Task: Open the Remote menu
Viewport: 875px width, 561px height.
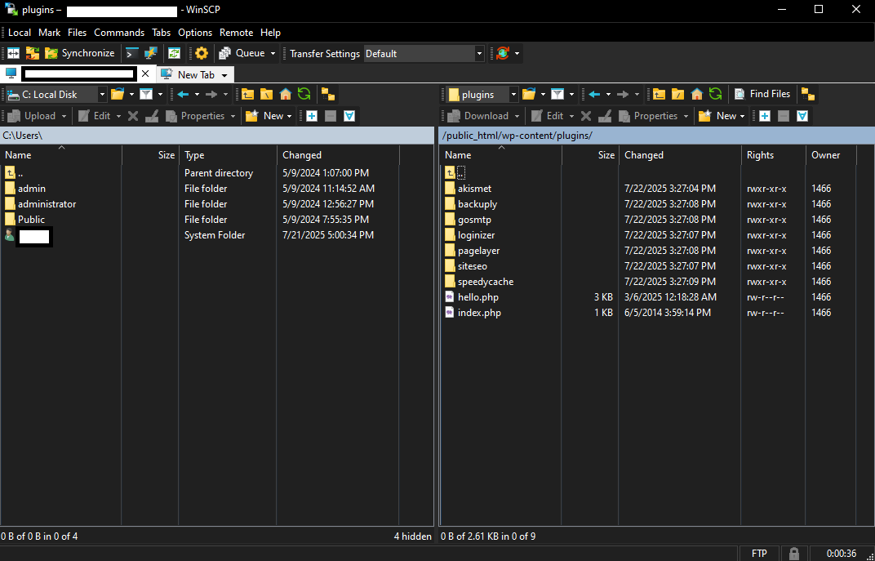Action: tap(236, 33)
